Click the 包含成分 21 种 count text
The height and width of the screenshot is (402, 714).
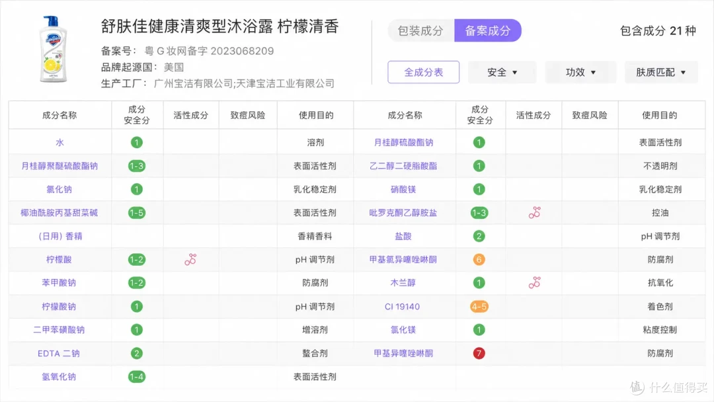pos(658,31)
